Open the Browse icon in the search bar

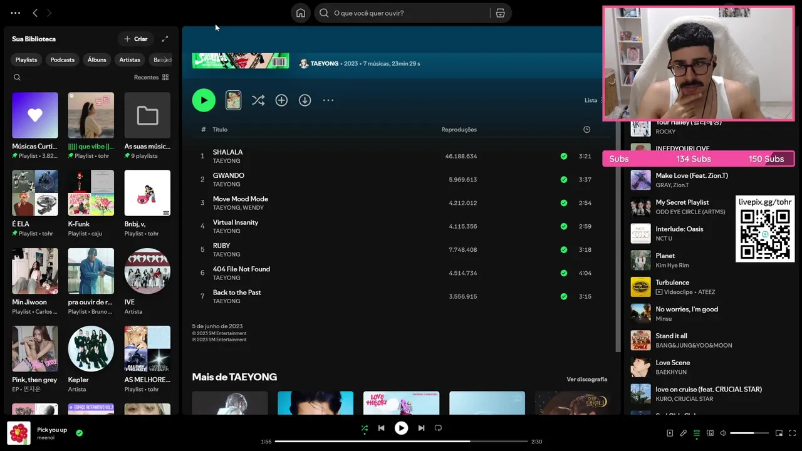click(500, 13)
